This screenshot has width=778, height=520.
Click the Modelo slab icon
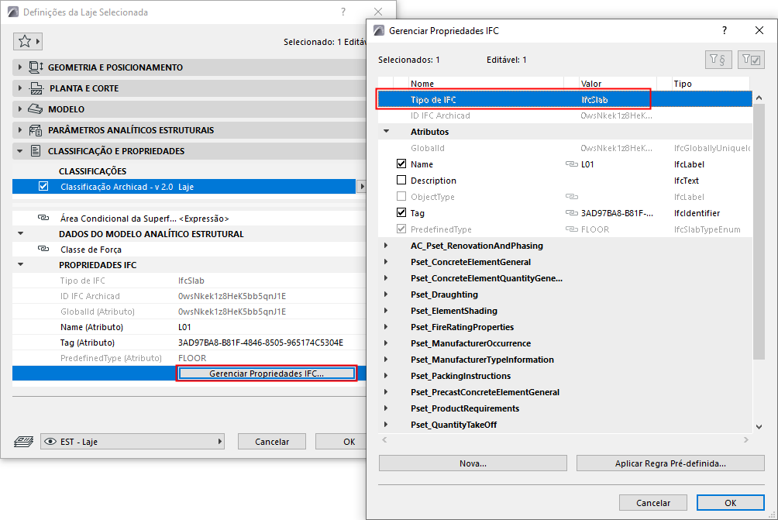(35, 108)
